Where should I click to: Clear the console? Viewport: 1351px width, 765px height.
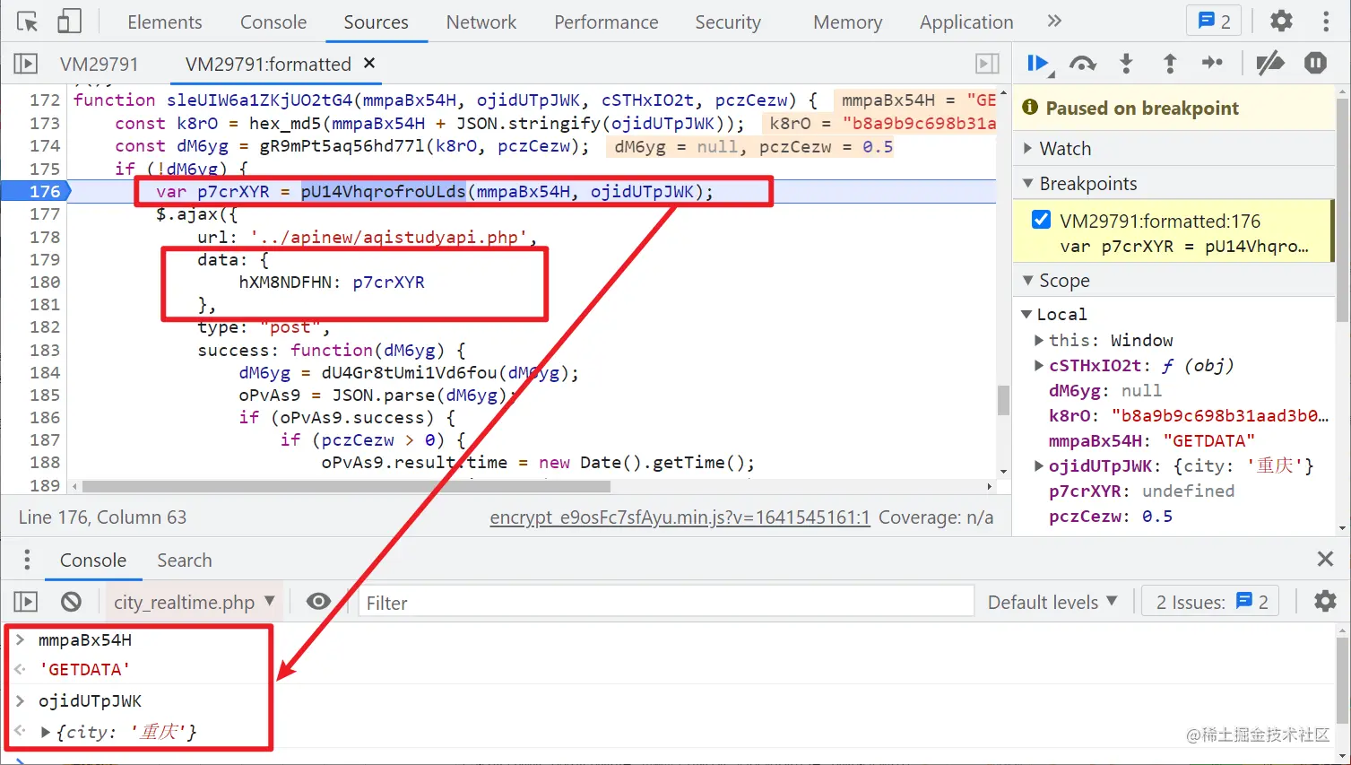point(71,602)
